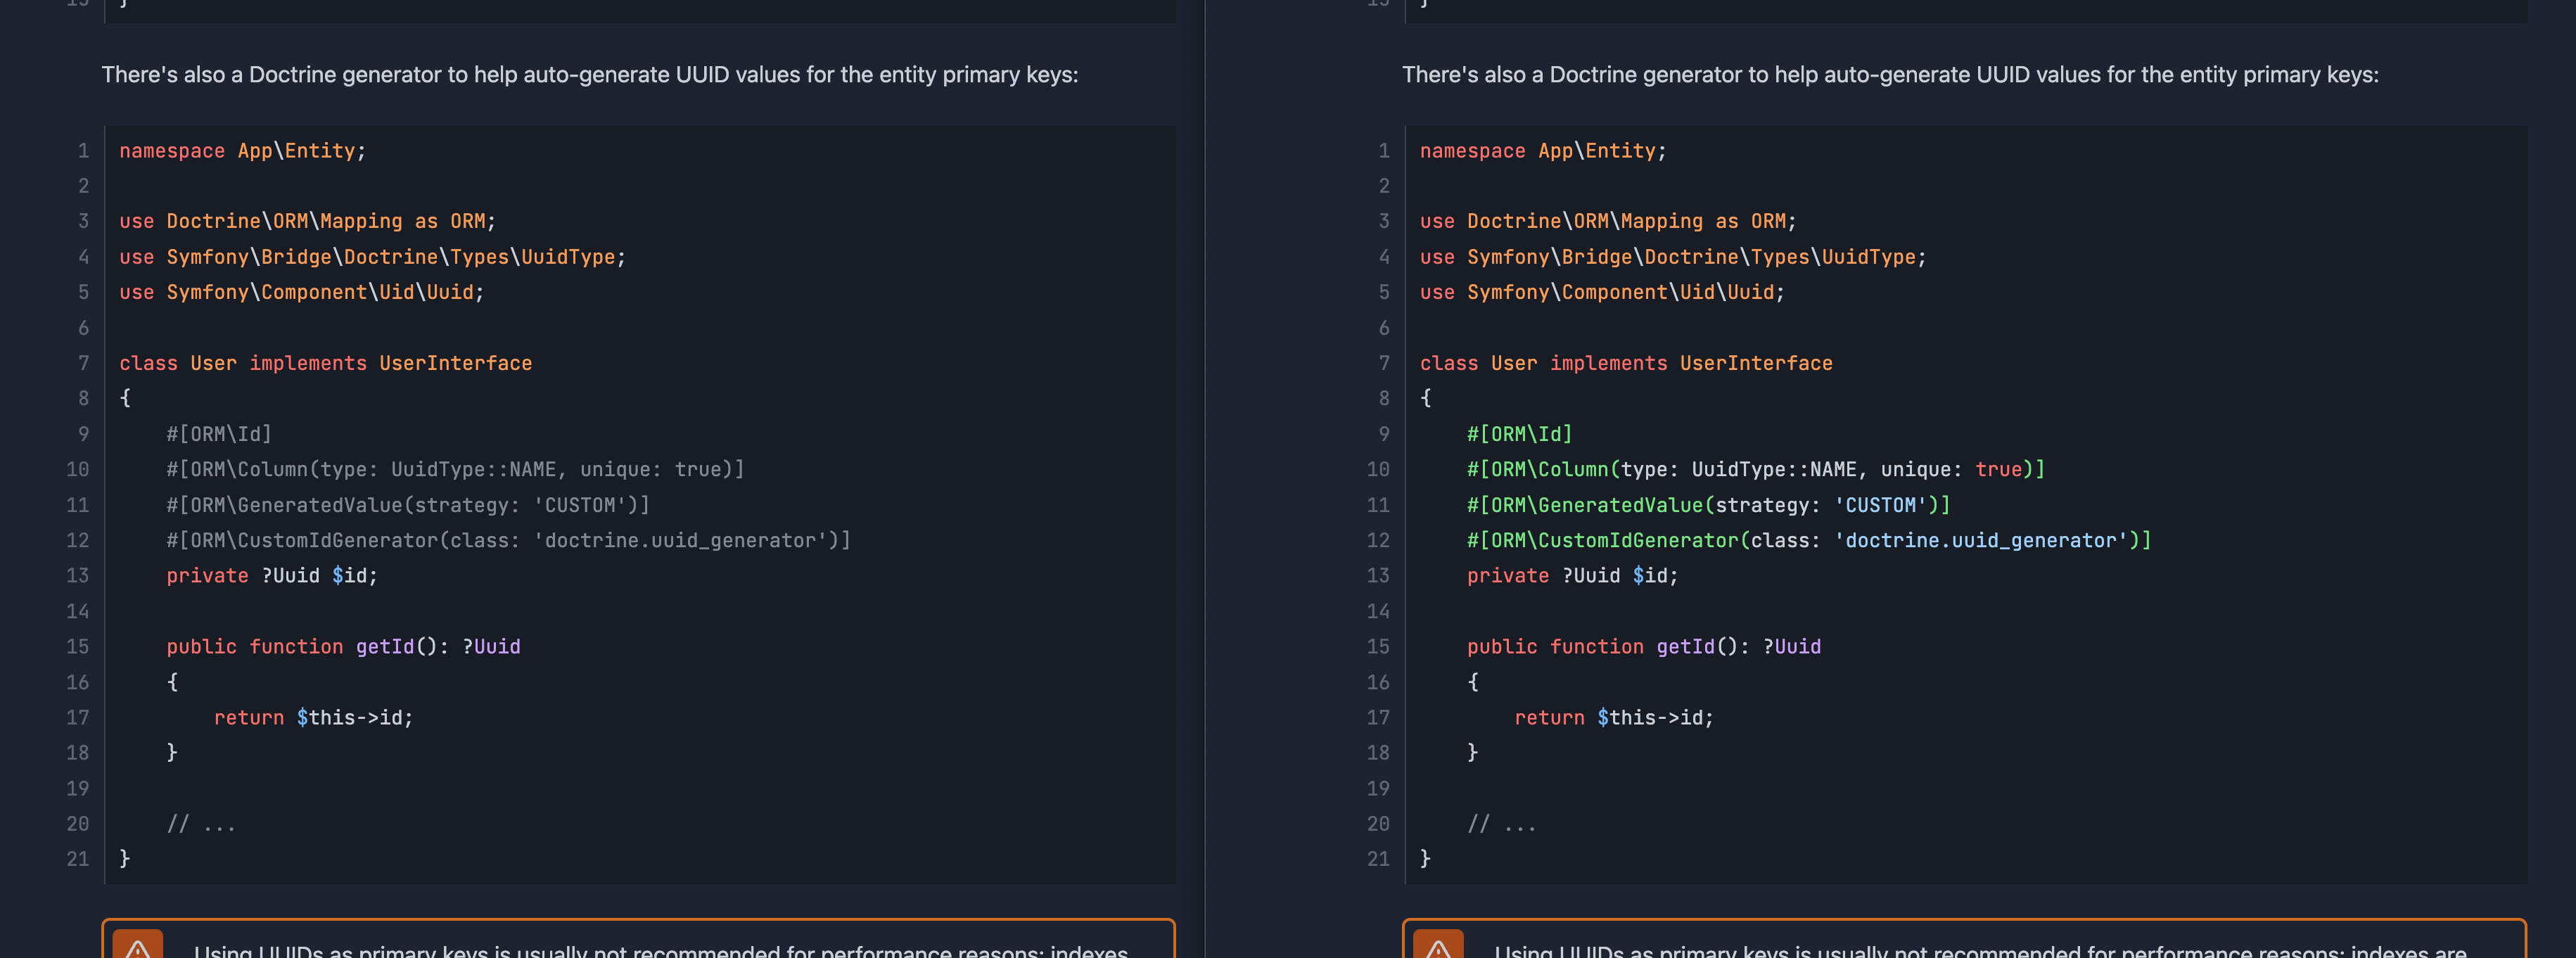Click 'private ?Uuid $id;' line in right code
Screen dimensions: 2576x958
pyautogui.click(x=1572, y=575)
